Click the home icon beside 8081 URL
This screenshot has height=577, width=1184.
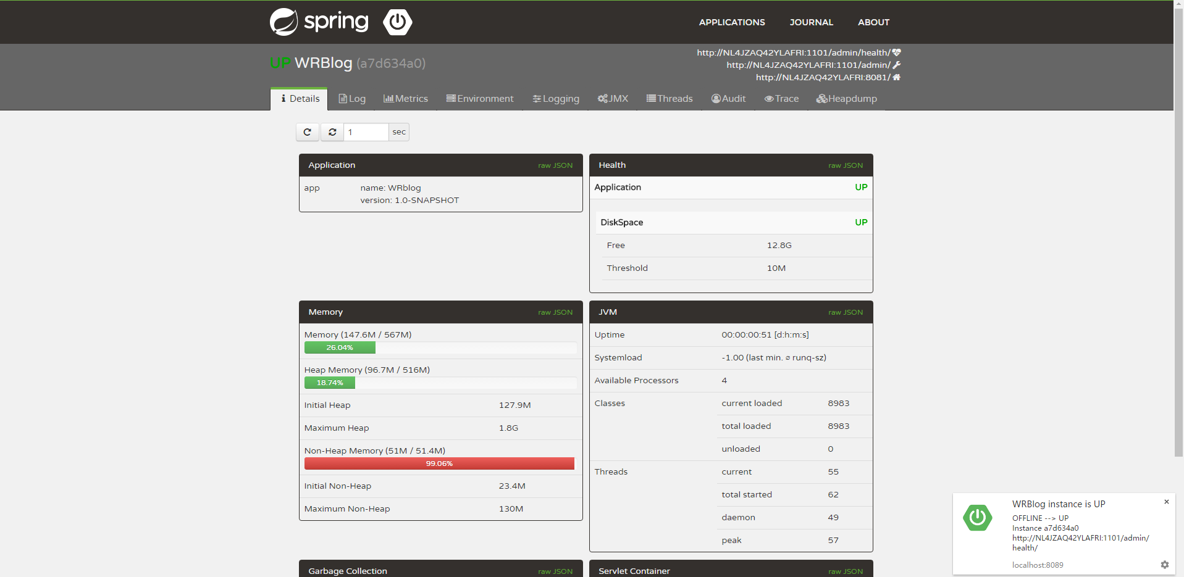pyautogui.click(x=896, y=77)
